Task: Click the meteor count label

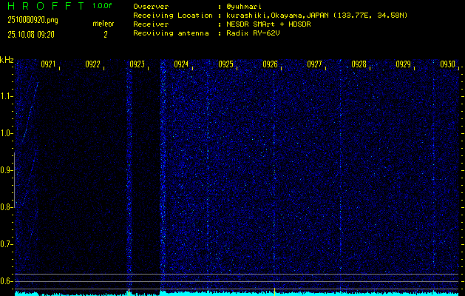Action: click(x=103, y=24)
